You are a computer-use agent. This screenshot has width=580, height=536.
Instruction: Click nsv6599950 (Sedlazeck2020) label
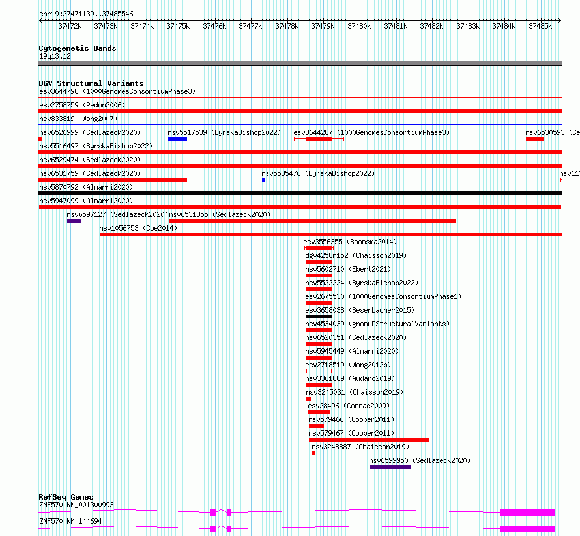420,460
